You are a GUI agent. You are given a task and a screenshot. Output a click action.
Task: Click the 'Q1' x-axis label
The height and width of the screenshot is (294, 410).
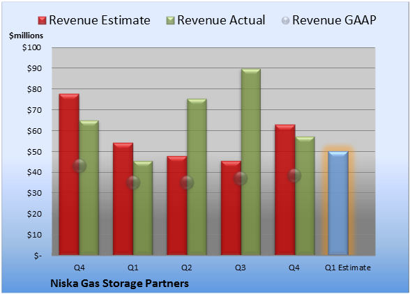[132, 268]
